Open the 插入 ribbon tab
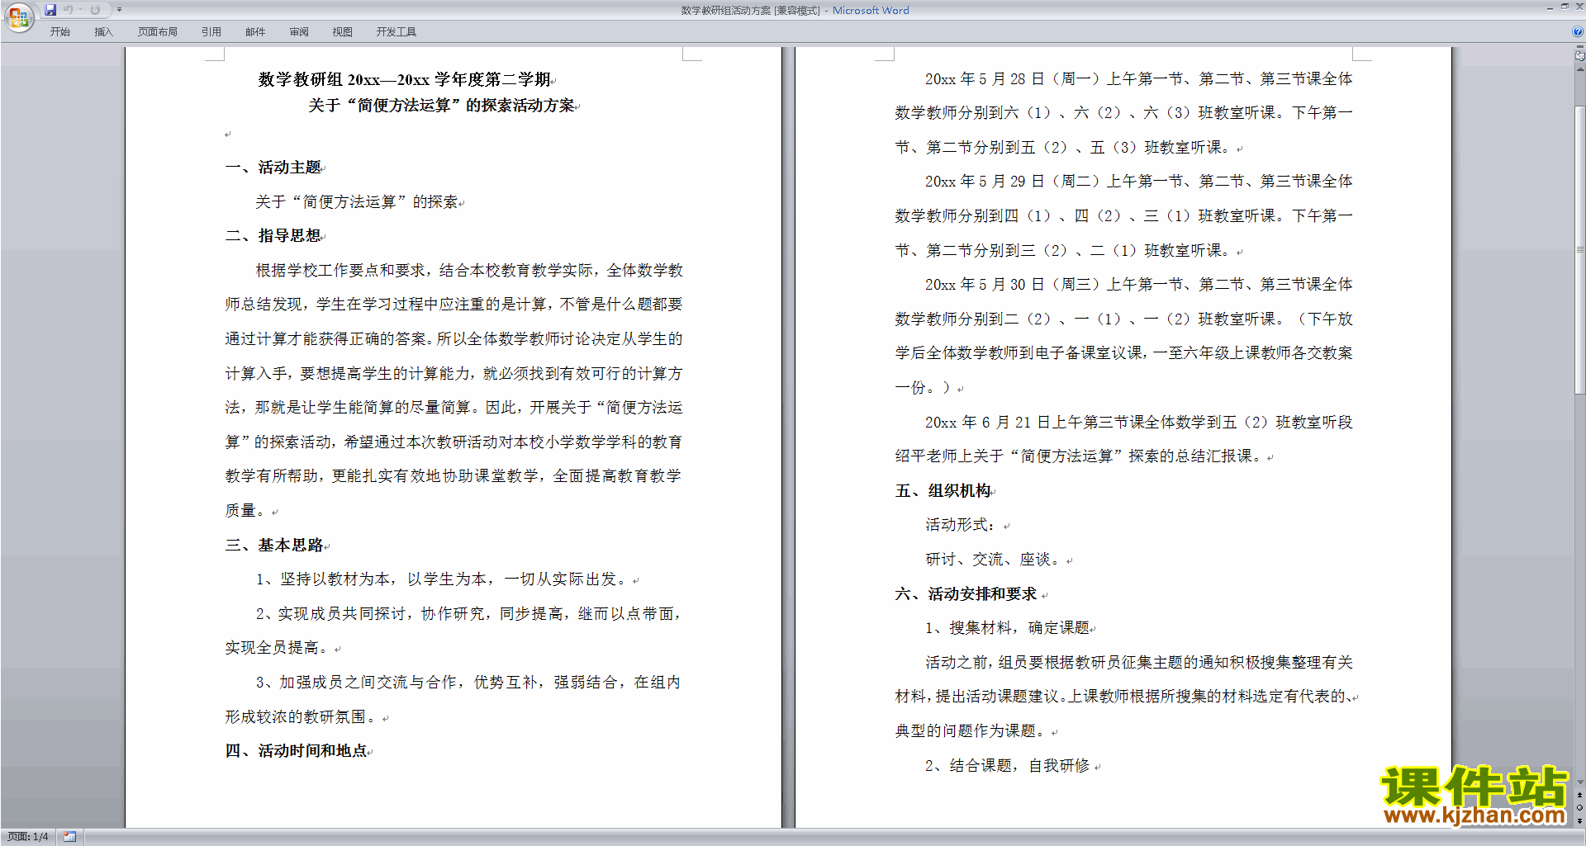1586x846 pixels. click(x=103, y=31)
